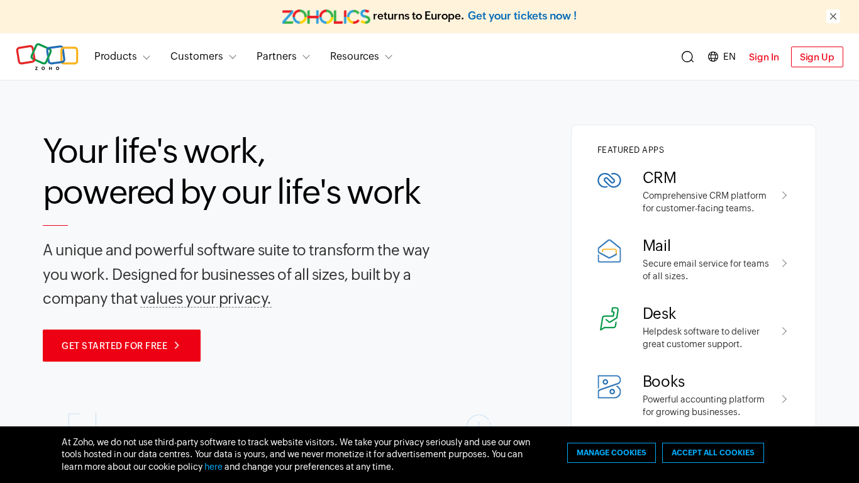Close the Zoholics announcement banner
This screenshot has width=859, height=483.
point(833,16)
